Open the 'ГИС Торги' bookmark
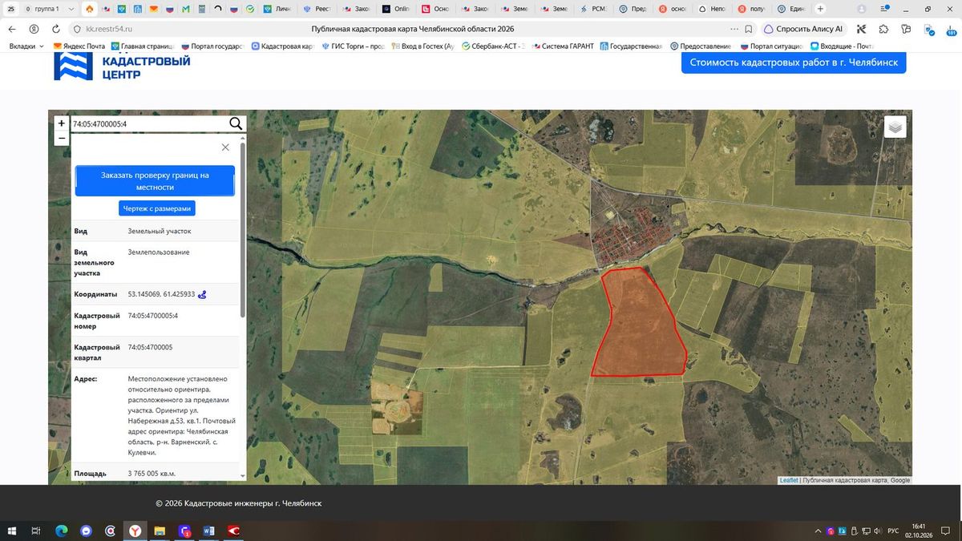 [354, 46]
